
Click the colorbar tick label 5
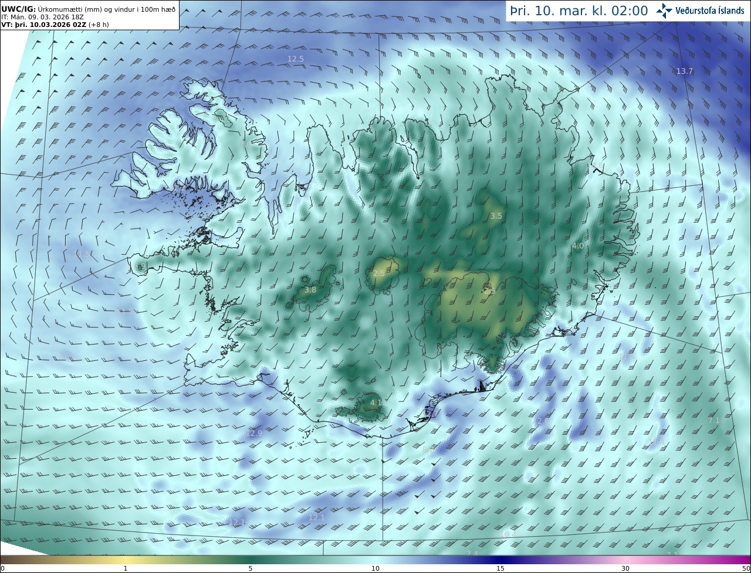coord(251,568)
